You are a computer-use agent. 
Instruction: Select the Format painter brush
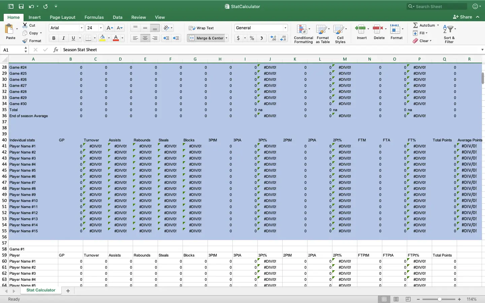[25, 41]
